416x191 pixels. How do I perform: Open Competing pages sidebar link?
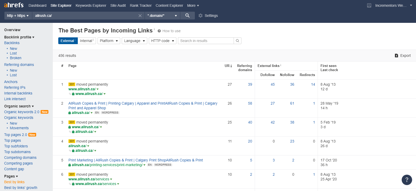pos(18,163)
